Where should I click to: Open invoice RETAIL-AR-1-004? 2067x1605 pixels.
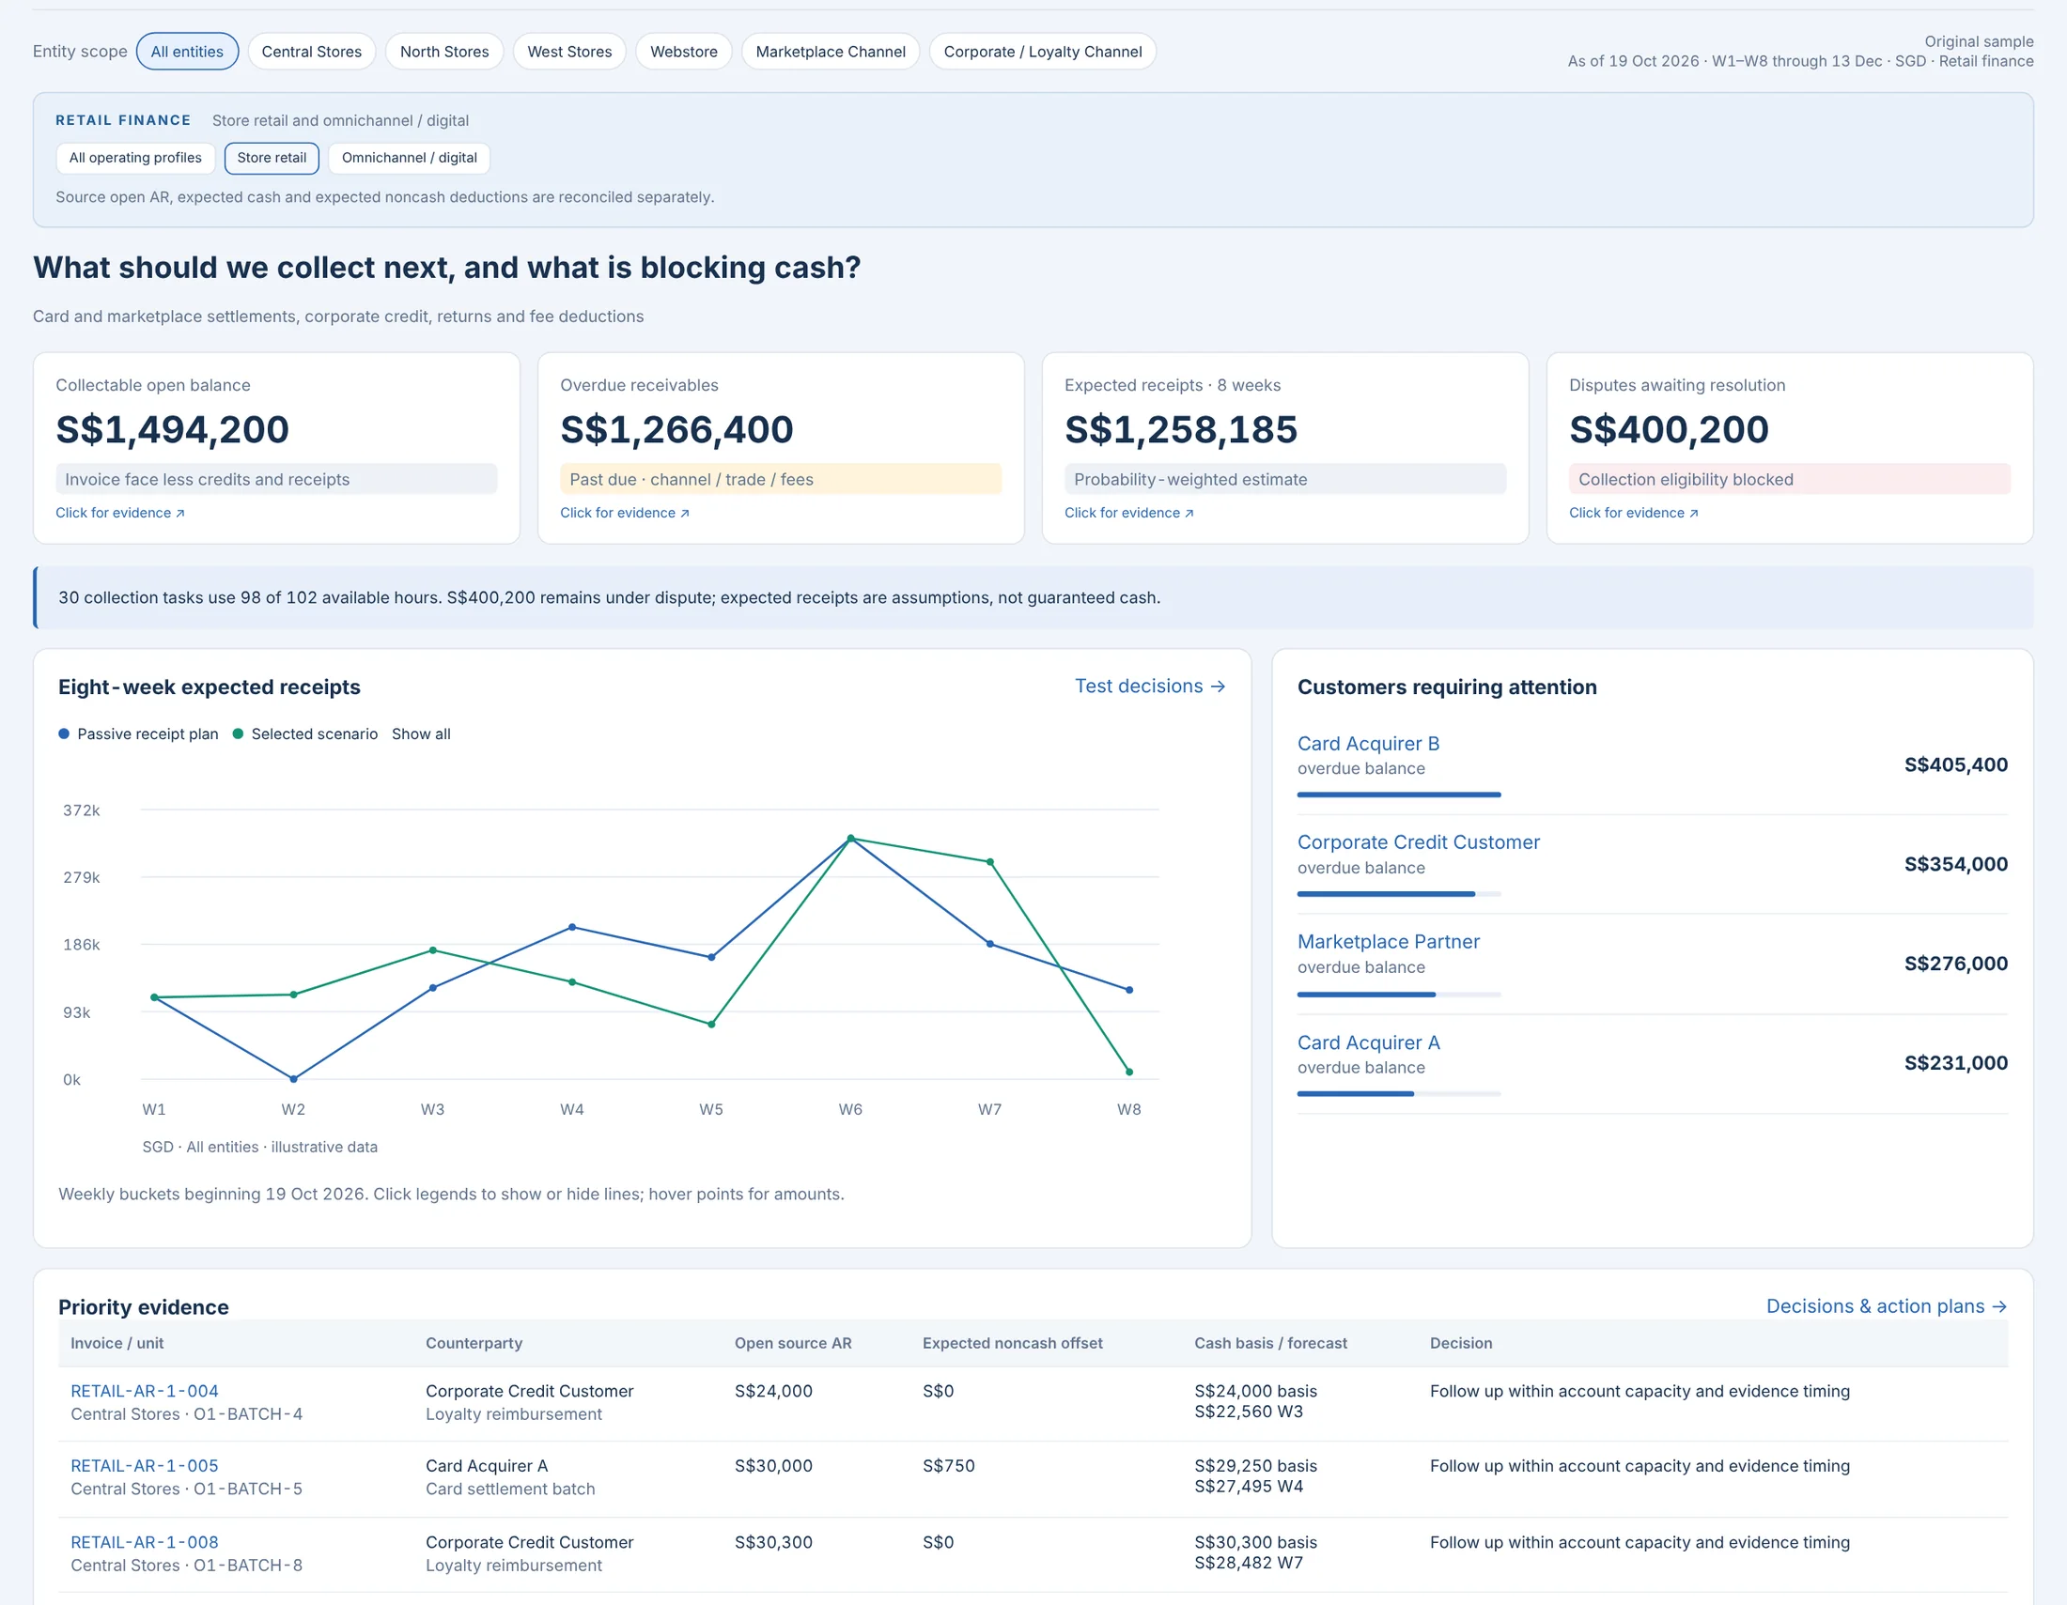[x=144, y=1391]
